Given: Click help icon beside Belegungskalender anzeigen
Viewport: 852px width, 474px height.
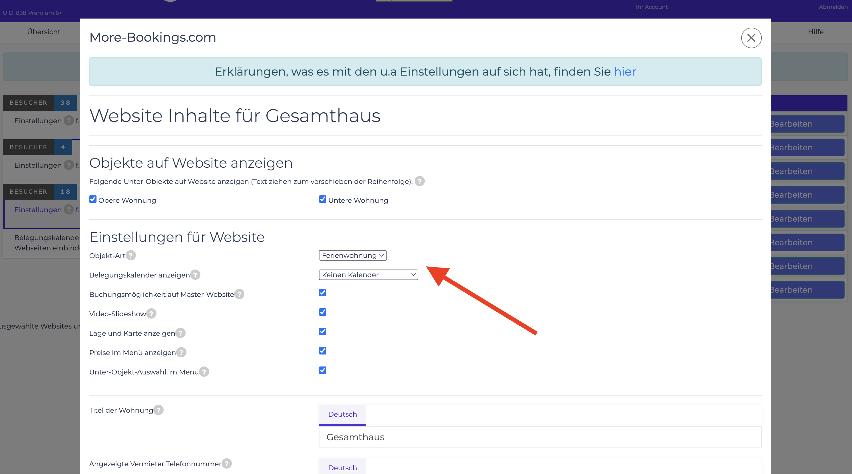Looking at the screenshot, I should tap(195, 275).
